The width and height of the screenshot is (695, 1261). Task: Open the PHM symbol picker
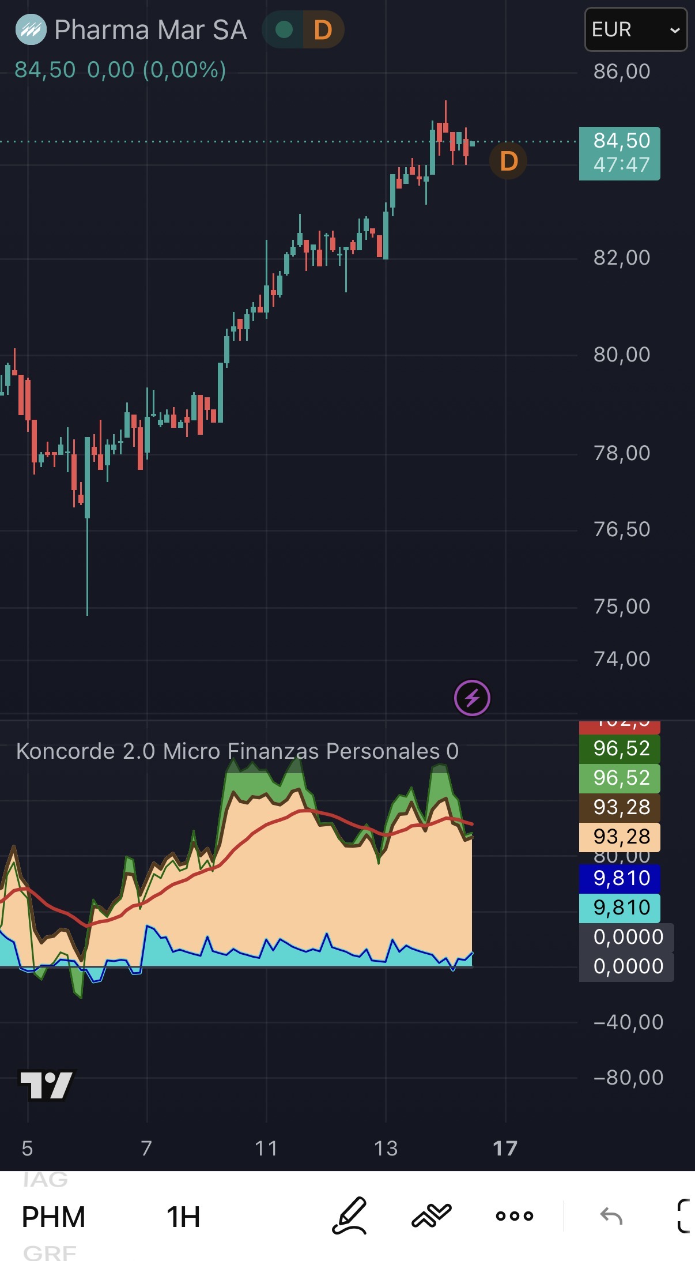click(54, 1217)
